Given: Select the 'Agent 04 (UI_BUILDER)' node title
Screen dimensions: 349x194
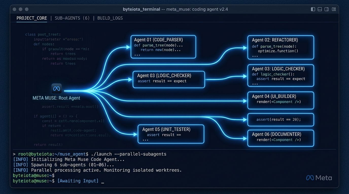Looking at the screenshot, I should [x=274, y=96].
